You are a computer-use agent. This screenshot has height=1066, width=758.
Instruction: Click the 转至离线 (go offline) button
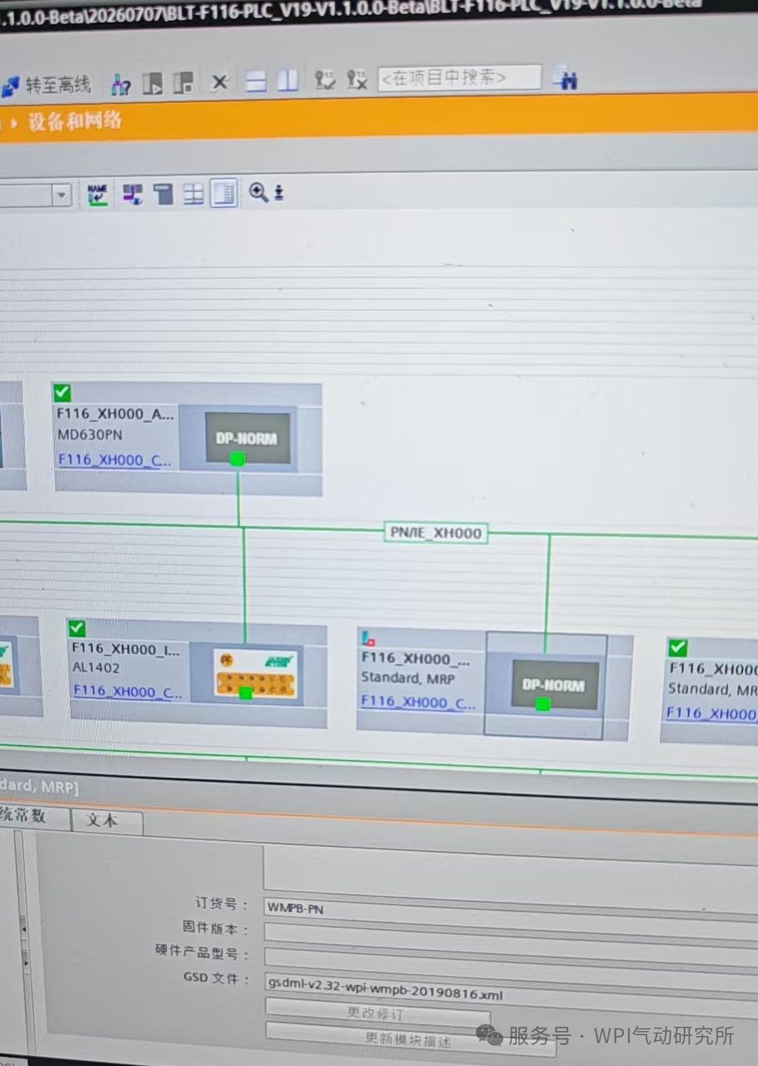47,86
